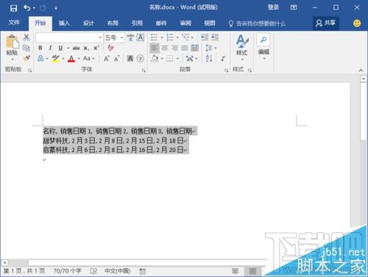Clear all formatting with the eraser icon
This screenshot has height=277, width=368.
(110, 48)
